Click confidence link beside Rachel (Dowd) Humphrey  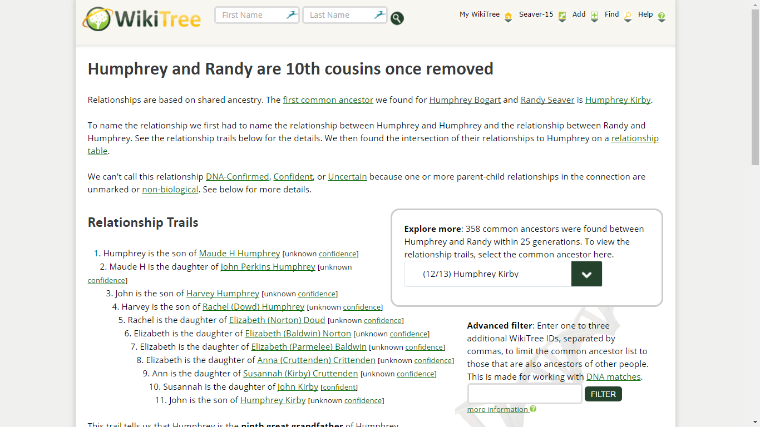[362, 307]
